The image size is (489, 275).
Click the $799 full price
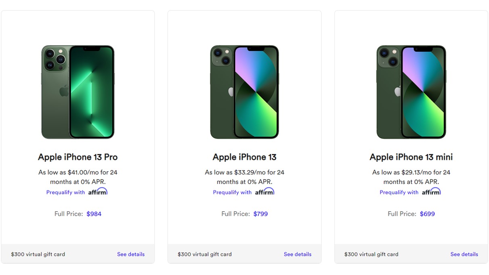click(260, 214)
